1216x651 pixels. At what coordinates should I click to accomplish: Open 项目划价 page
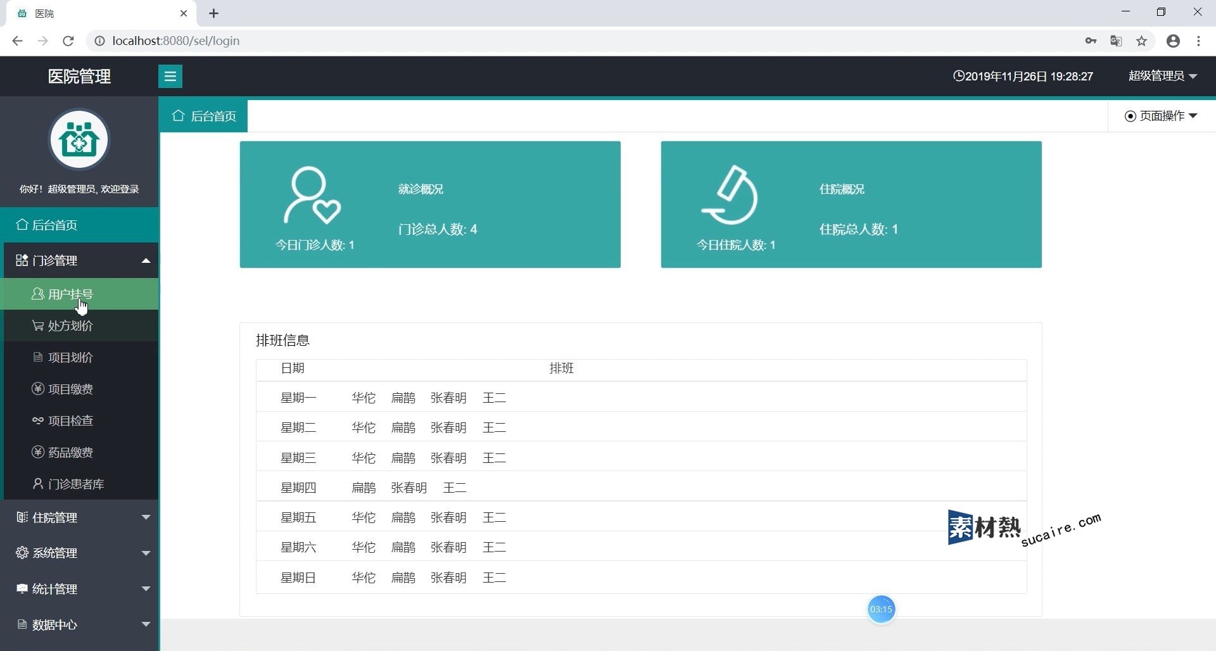(79, 357)
